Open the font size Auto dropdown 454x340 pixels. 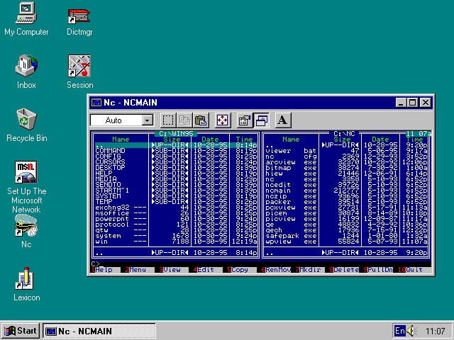click(147, 120)
